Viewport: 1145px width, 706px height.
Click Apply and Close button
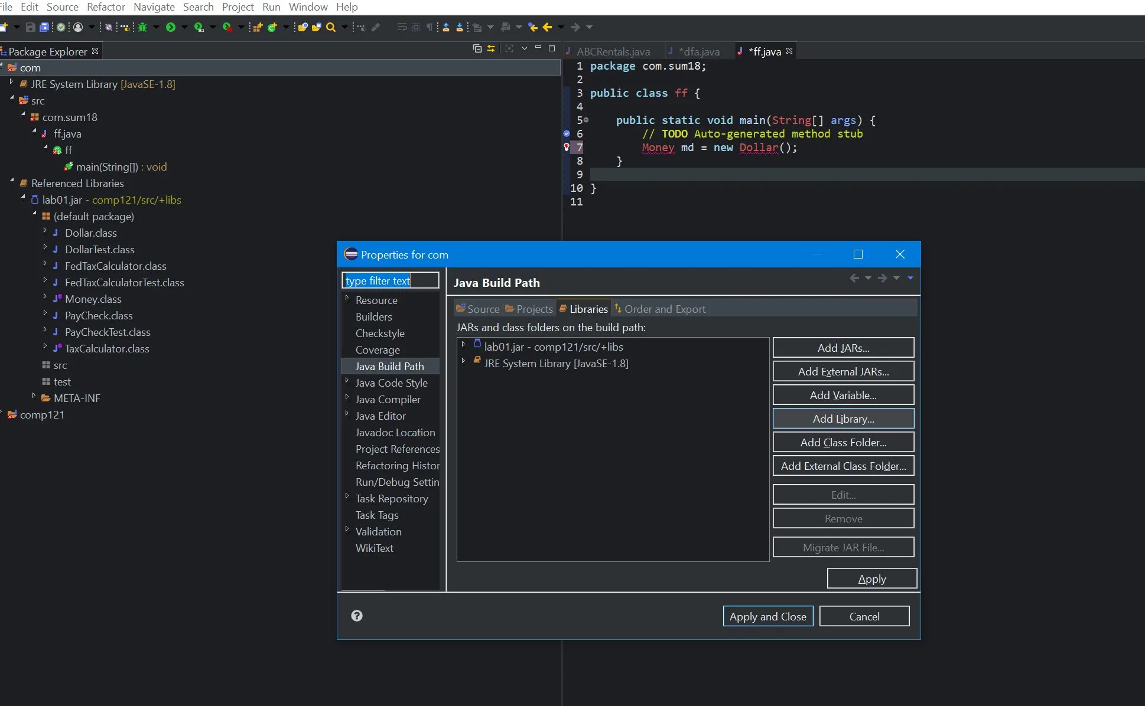[767, 616]
